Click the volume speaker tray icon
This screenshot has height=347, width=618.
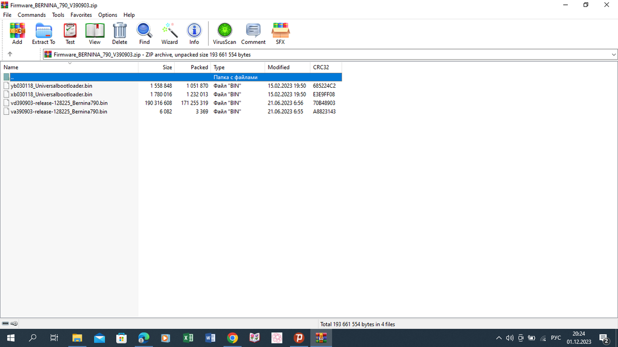[510, 338]
